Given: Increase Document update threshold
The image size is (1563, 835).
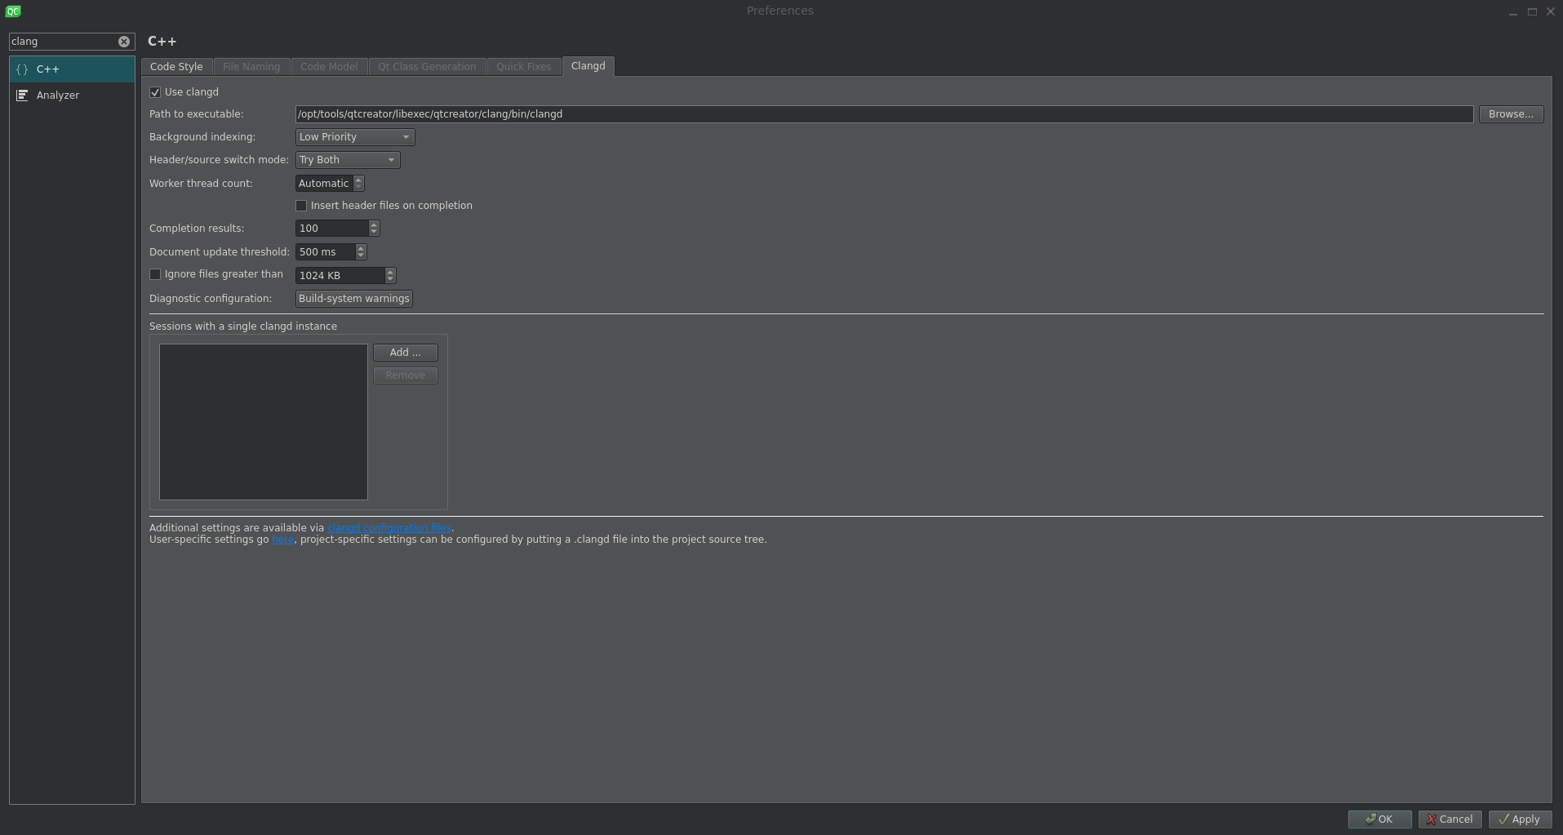Looking at the screenshot, I should point(361,248).
